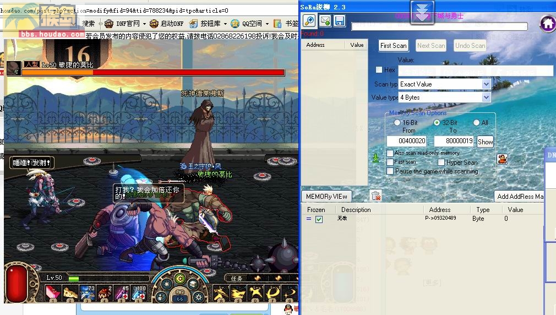Select the 32-Bit radio option
Viewport: 556px width, 315px height.
coord(437,122)
